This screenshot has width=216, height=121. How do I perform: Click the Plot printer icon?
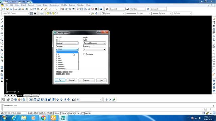click(x=16, y=9)
